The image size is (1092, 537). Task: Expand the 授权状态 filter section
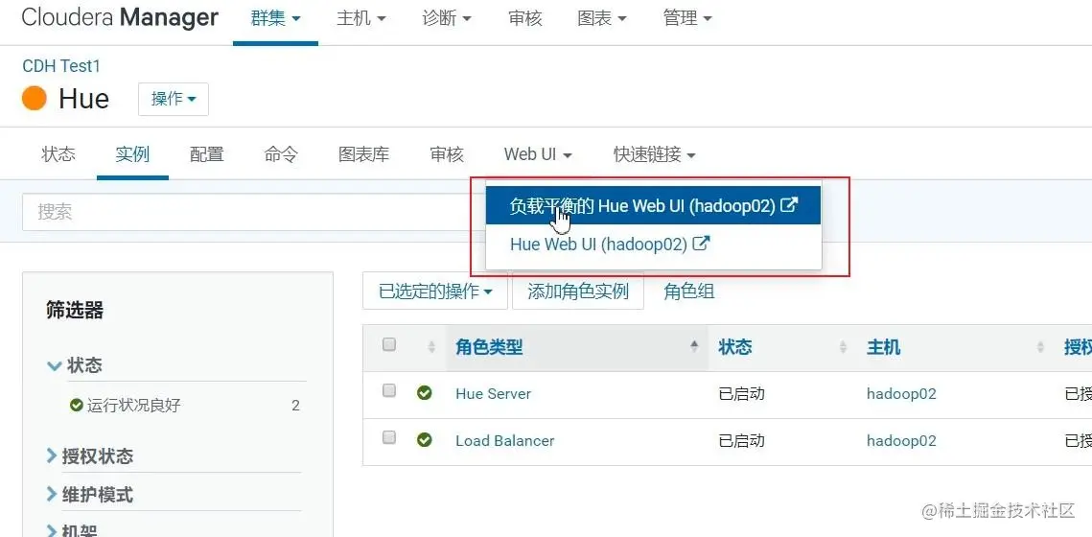point(89,456)
